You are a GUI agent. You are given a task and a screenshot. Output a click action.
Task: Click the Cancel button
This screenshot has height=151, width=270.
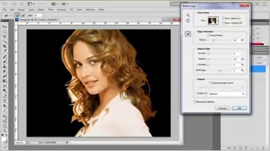(222, 108)
